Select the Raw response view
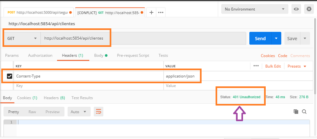Screen dimensions: 317x139 click(32, 112)
